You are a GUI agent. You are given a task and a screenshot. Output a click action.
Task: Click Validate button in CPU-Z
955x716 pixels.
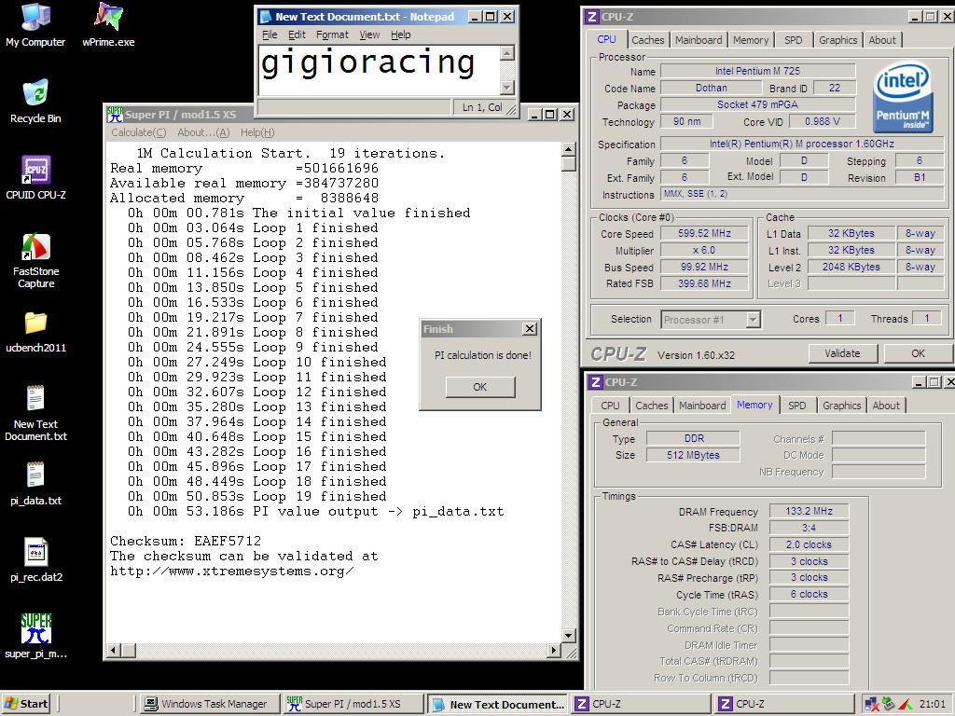click(842, 353)
